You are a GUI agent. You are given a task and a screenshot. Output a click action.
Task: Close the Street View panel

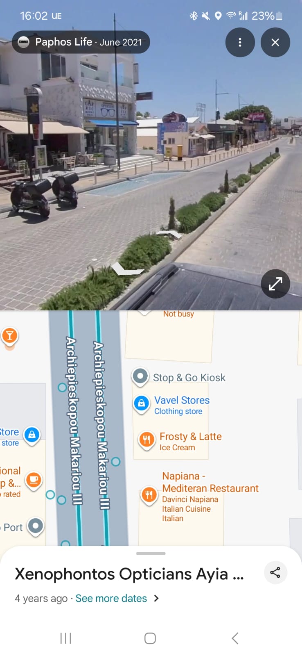pos(275,42)
